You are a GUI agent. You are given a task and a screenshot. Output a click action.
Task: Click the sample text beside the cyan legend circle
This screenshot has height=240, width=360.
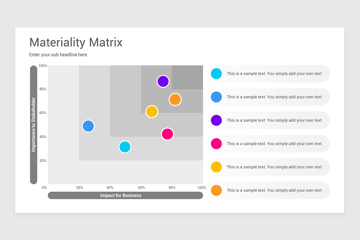274,73
